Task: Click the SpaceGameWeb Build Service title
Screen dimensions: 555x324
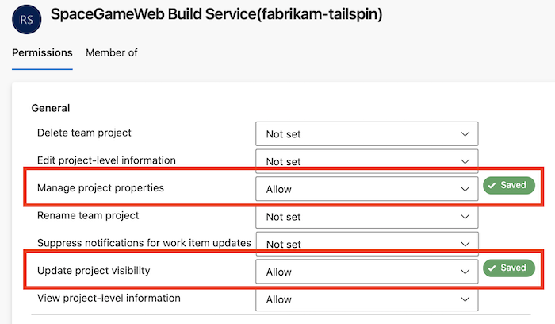Action: click(x=216, y=14)
